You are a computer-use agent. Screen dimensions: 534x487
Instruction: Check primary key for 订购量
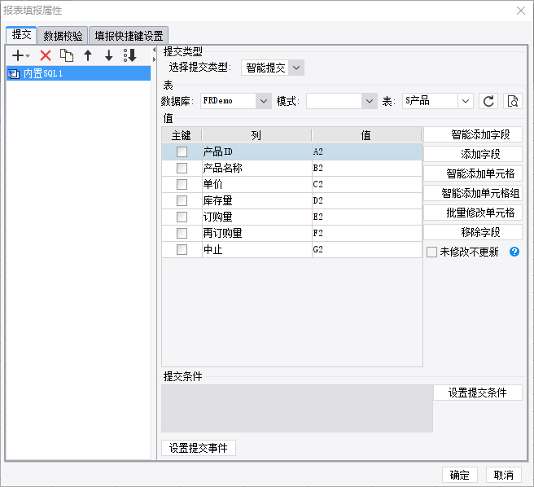(x=182, y=217)
